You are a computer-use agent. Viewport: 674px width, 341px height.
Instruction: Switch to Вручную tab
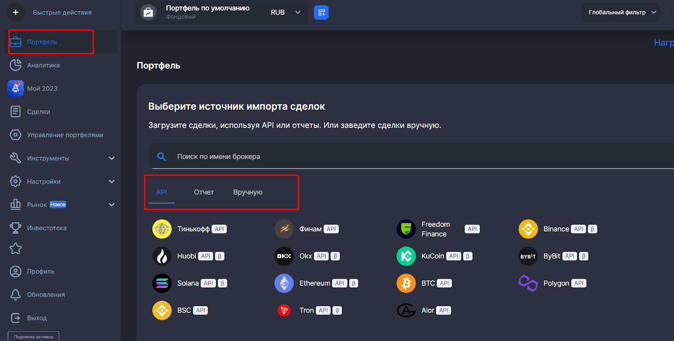[x=248, y=192]
